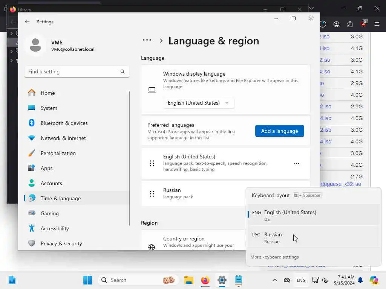Click the settings sidebar scrollbar
Screen dimensions: 386x289
pyautogui.click(x=129, y=158)
